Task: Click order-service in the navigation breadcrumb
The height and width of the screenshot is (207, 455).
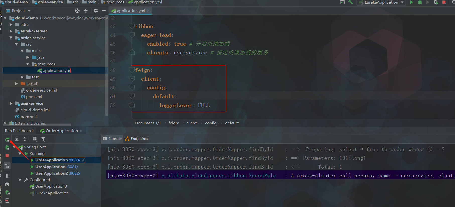Action: [50, 2]
